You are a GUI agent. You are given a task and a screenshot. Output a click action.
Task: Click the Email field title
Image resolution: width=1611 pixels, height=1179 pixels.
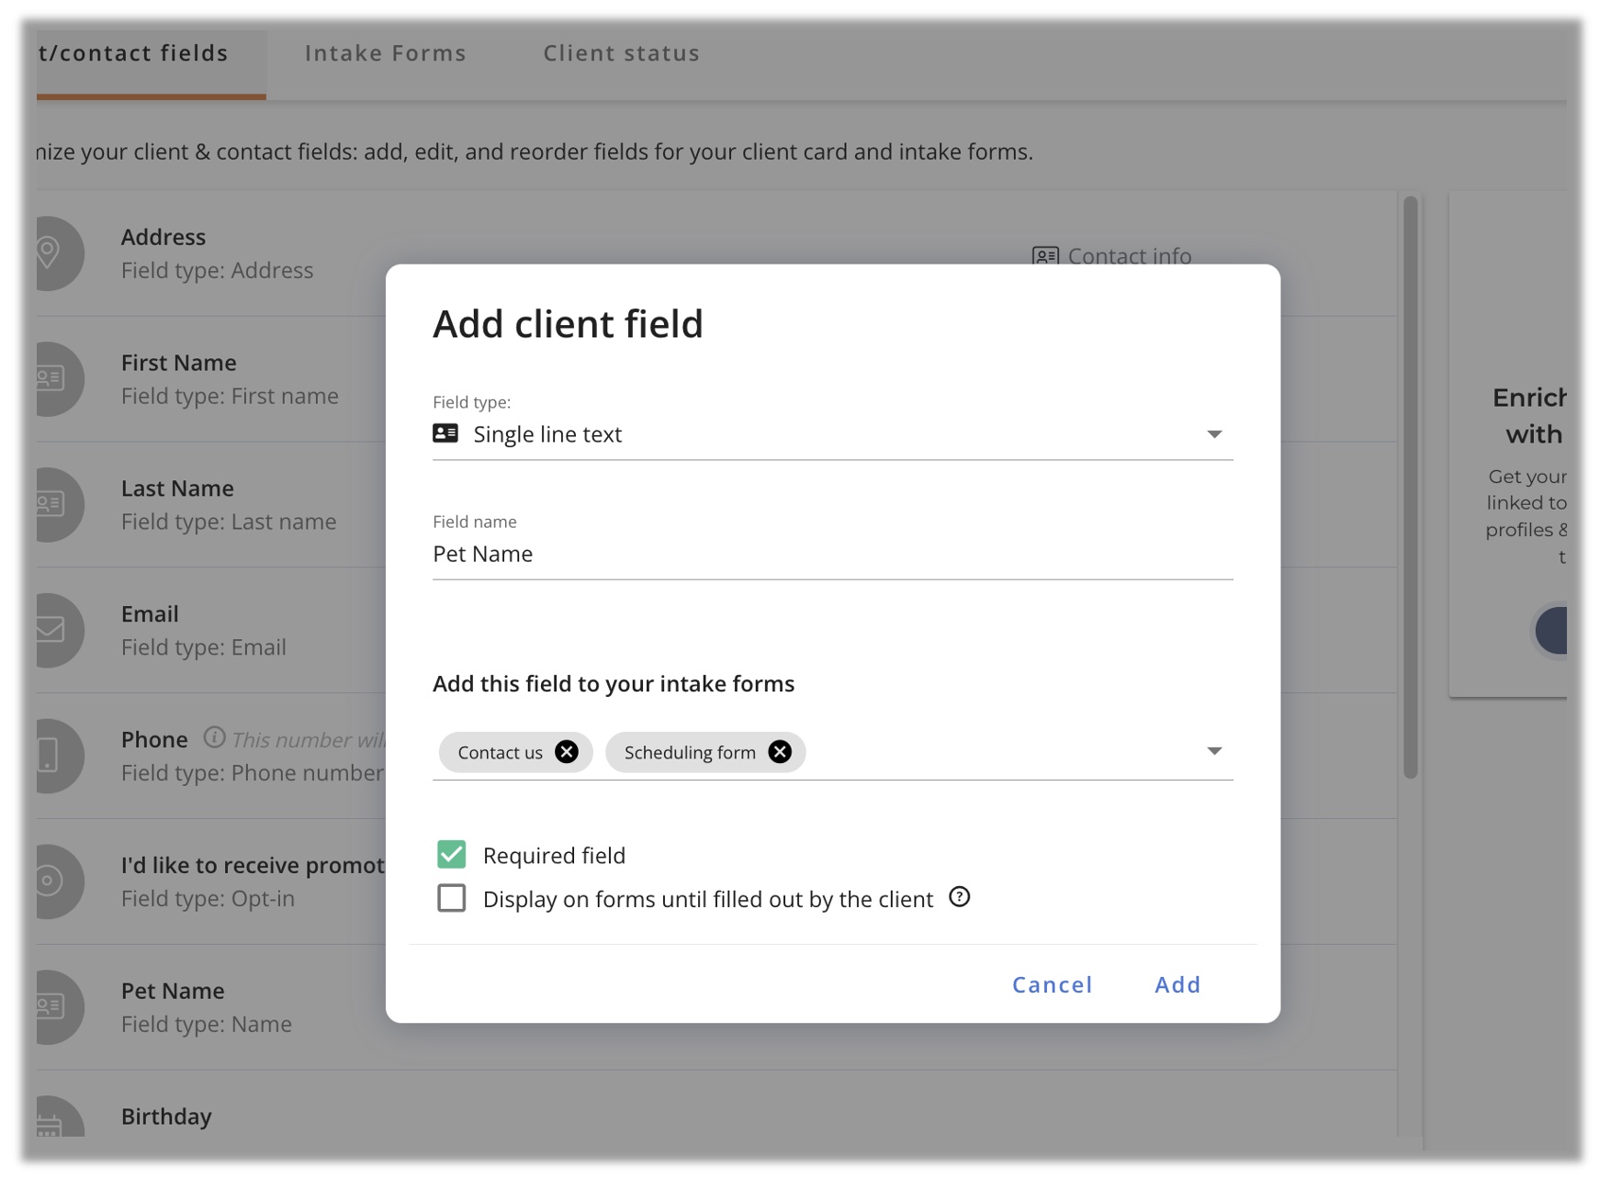(150, 614)
